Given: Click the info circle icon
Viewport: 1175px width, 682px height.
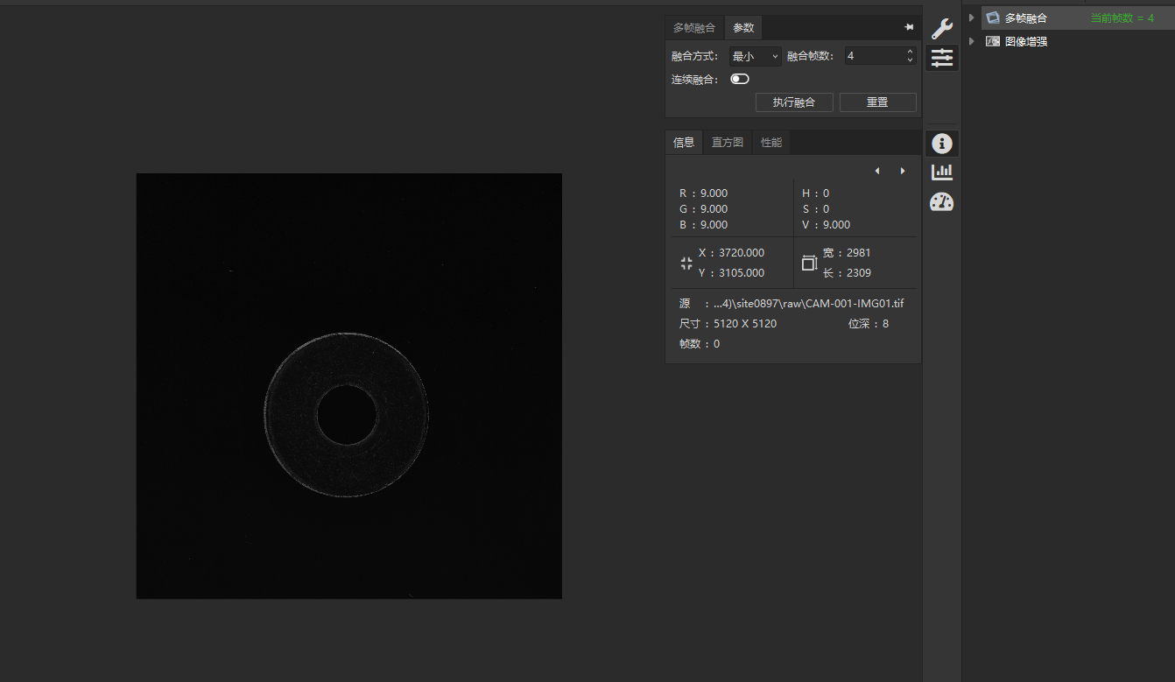Looking at the screenshot, I should (942, 143).
